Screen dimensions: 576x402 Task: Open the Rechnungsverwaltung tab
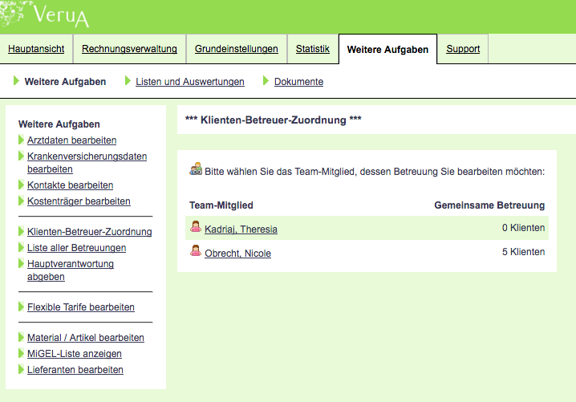coord(129,49)
